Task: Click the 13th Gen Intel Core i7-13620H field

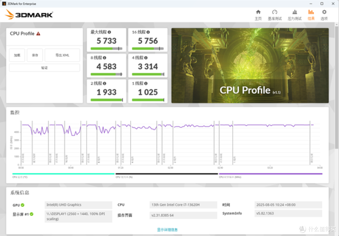Action: [x=183, y=205]
